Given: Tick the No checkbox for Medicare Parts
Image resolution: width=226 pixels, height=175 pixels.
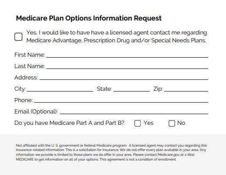Looking at the screenshot, I should pyautogui.click(x=172, y=124).
